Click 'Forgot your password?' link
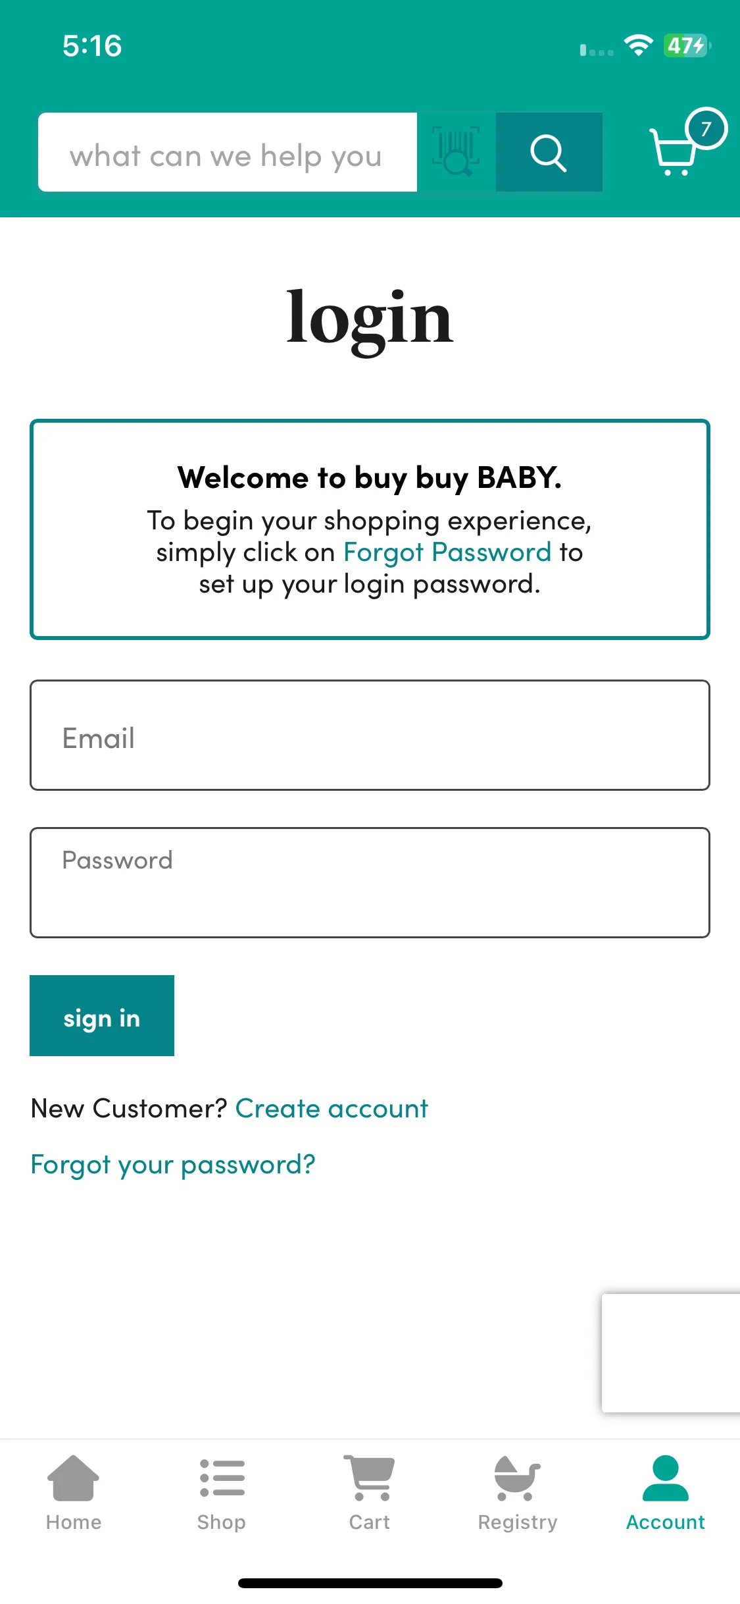Screen dimensions: 740x1604 coord(173,1165)
